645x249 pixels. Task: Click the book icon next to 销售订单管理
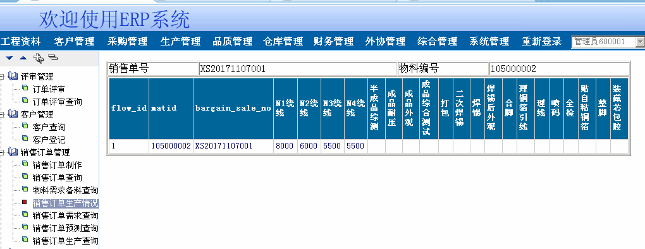click(x=13, y=152)
